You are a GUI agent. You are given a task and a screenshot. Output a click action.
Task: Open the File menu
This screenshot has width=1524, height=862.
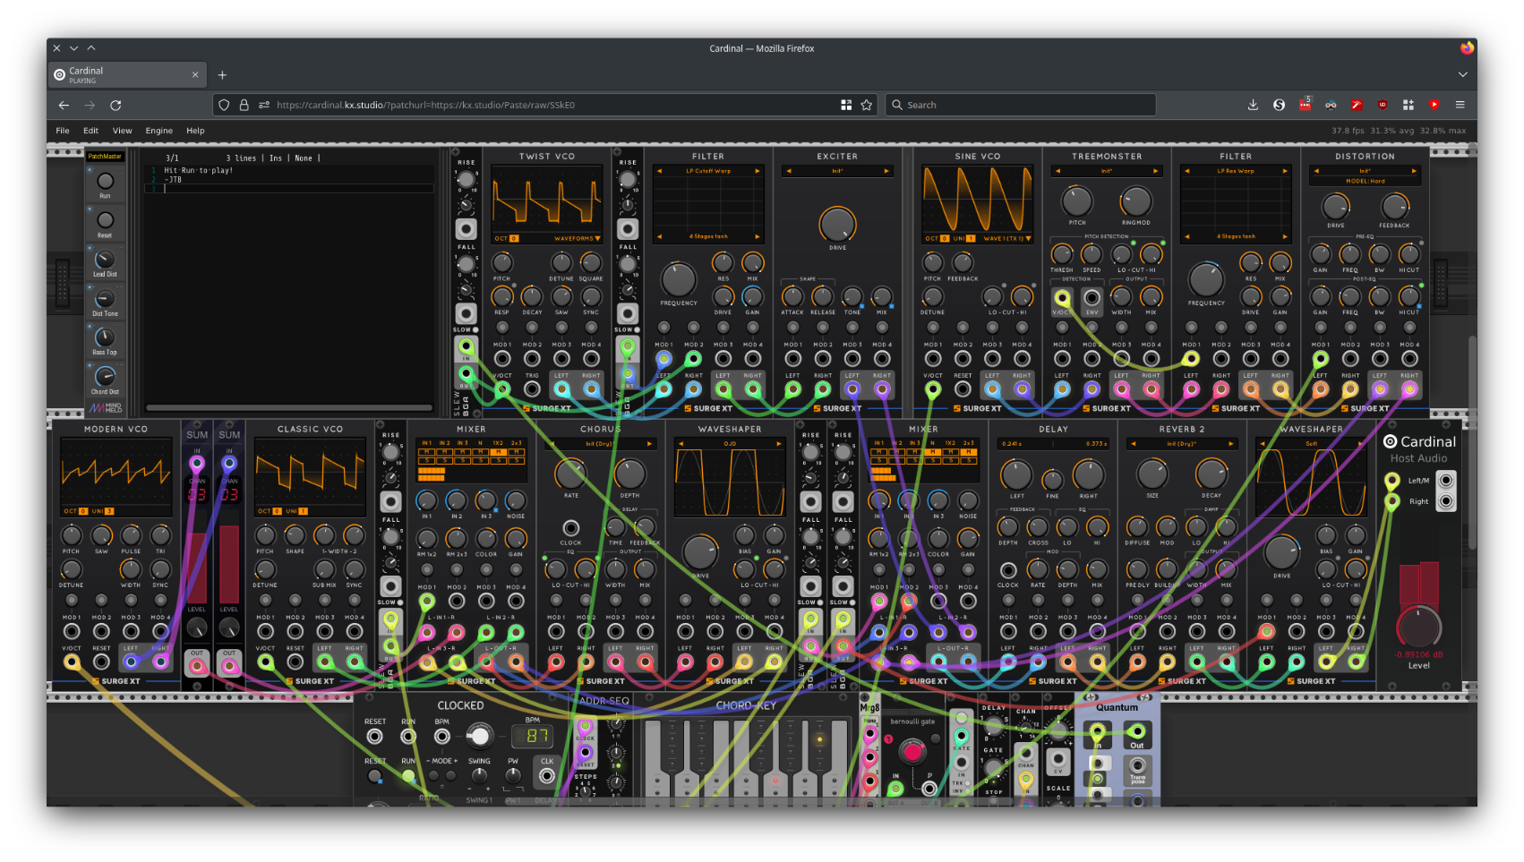tap(63, 131)
